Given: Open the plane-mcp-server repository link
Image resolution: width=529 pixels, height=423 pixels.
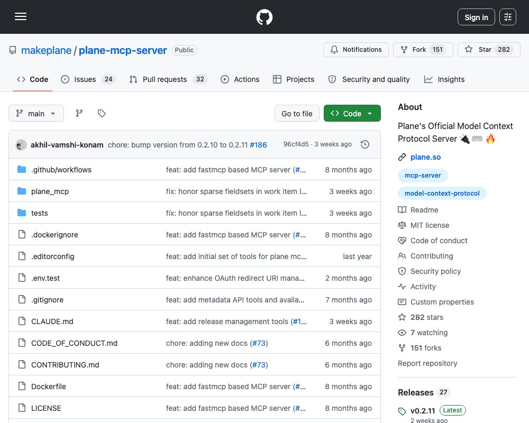Looking at the screenshot, I should pyautogui.click(x=123, y=50).
